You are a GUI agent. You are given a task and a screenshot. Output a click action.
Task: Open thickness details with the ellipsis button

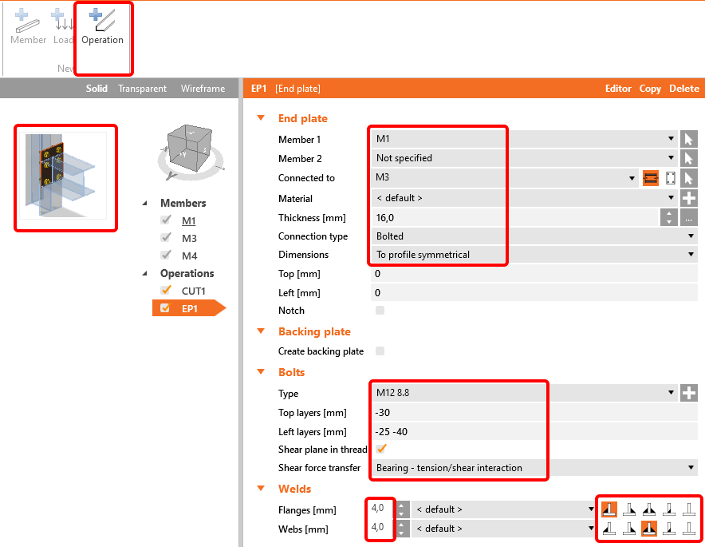click(x=688, y=216)
